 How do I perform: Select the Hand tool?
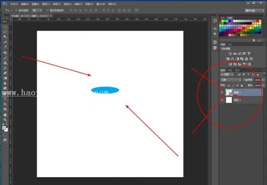5,115
